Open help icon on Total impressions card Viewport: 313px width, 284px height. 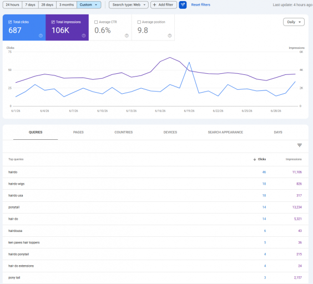coord(84,35)
